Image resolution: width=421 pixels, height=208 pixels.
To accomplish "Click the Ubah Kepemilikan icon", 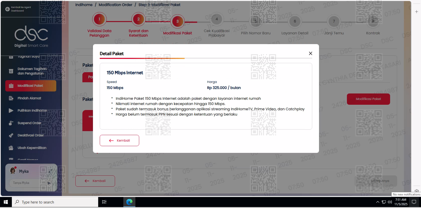I will (11, 148).
